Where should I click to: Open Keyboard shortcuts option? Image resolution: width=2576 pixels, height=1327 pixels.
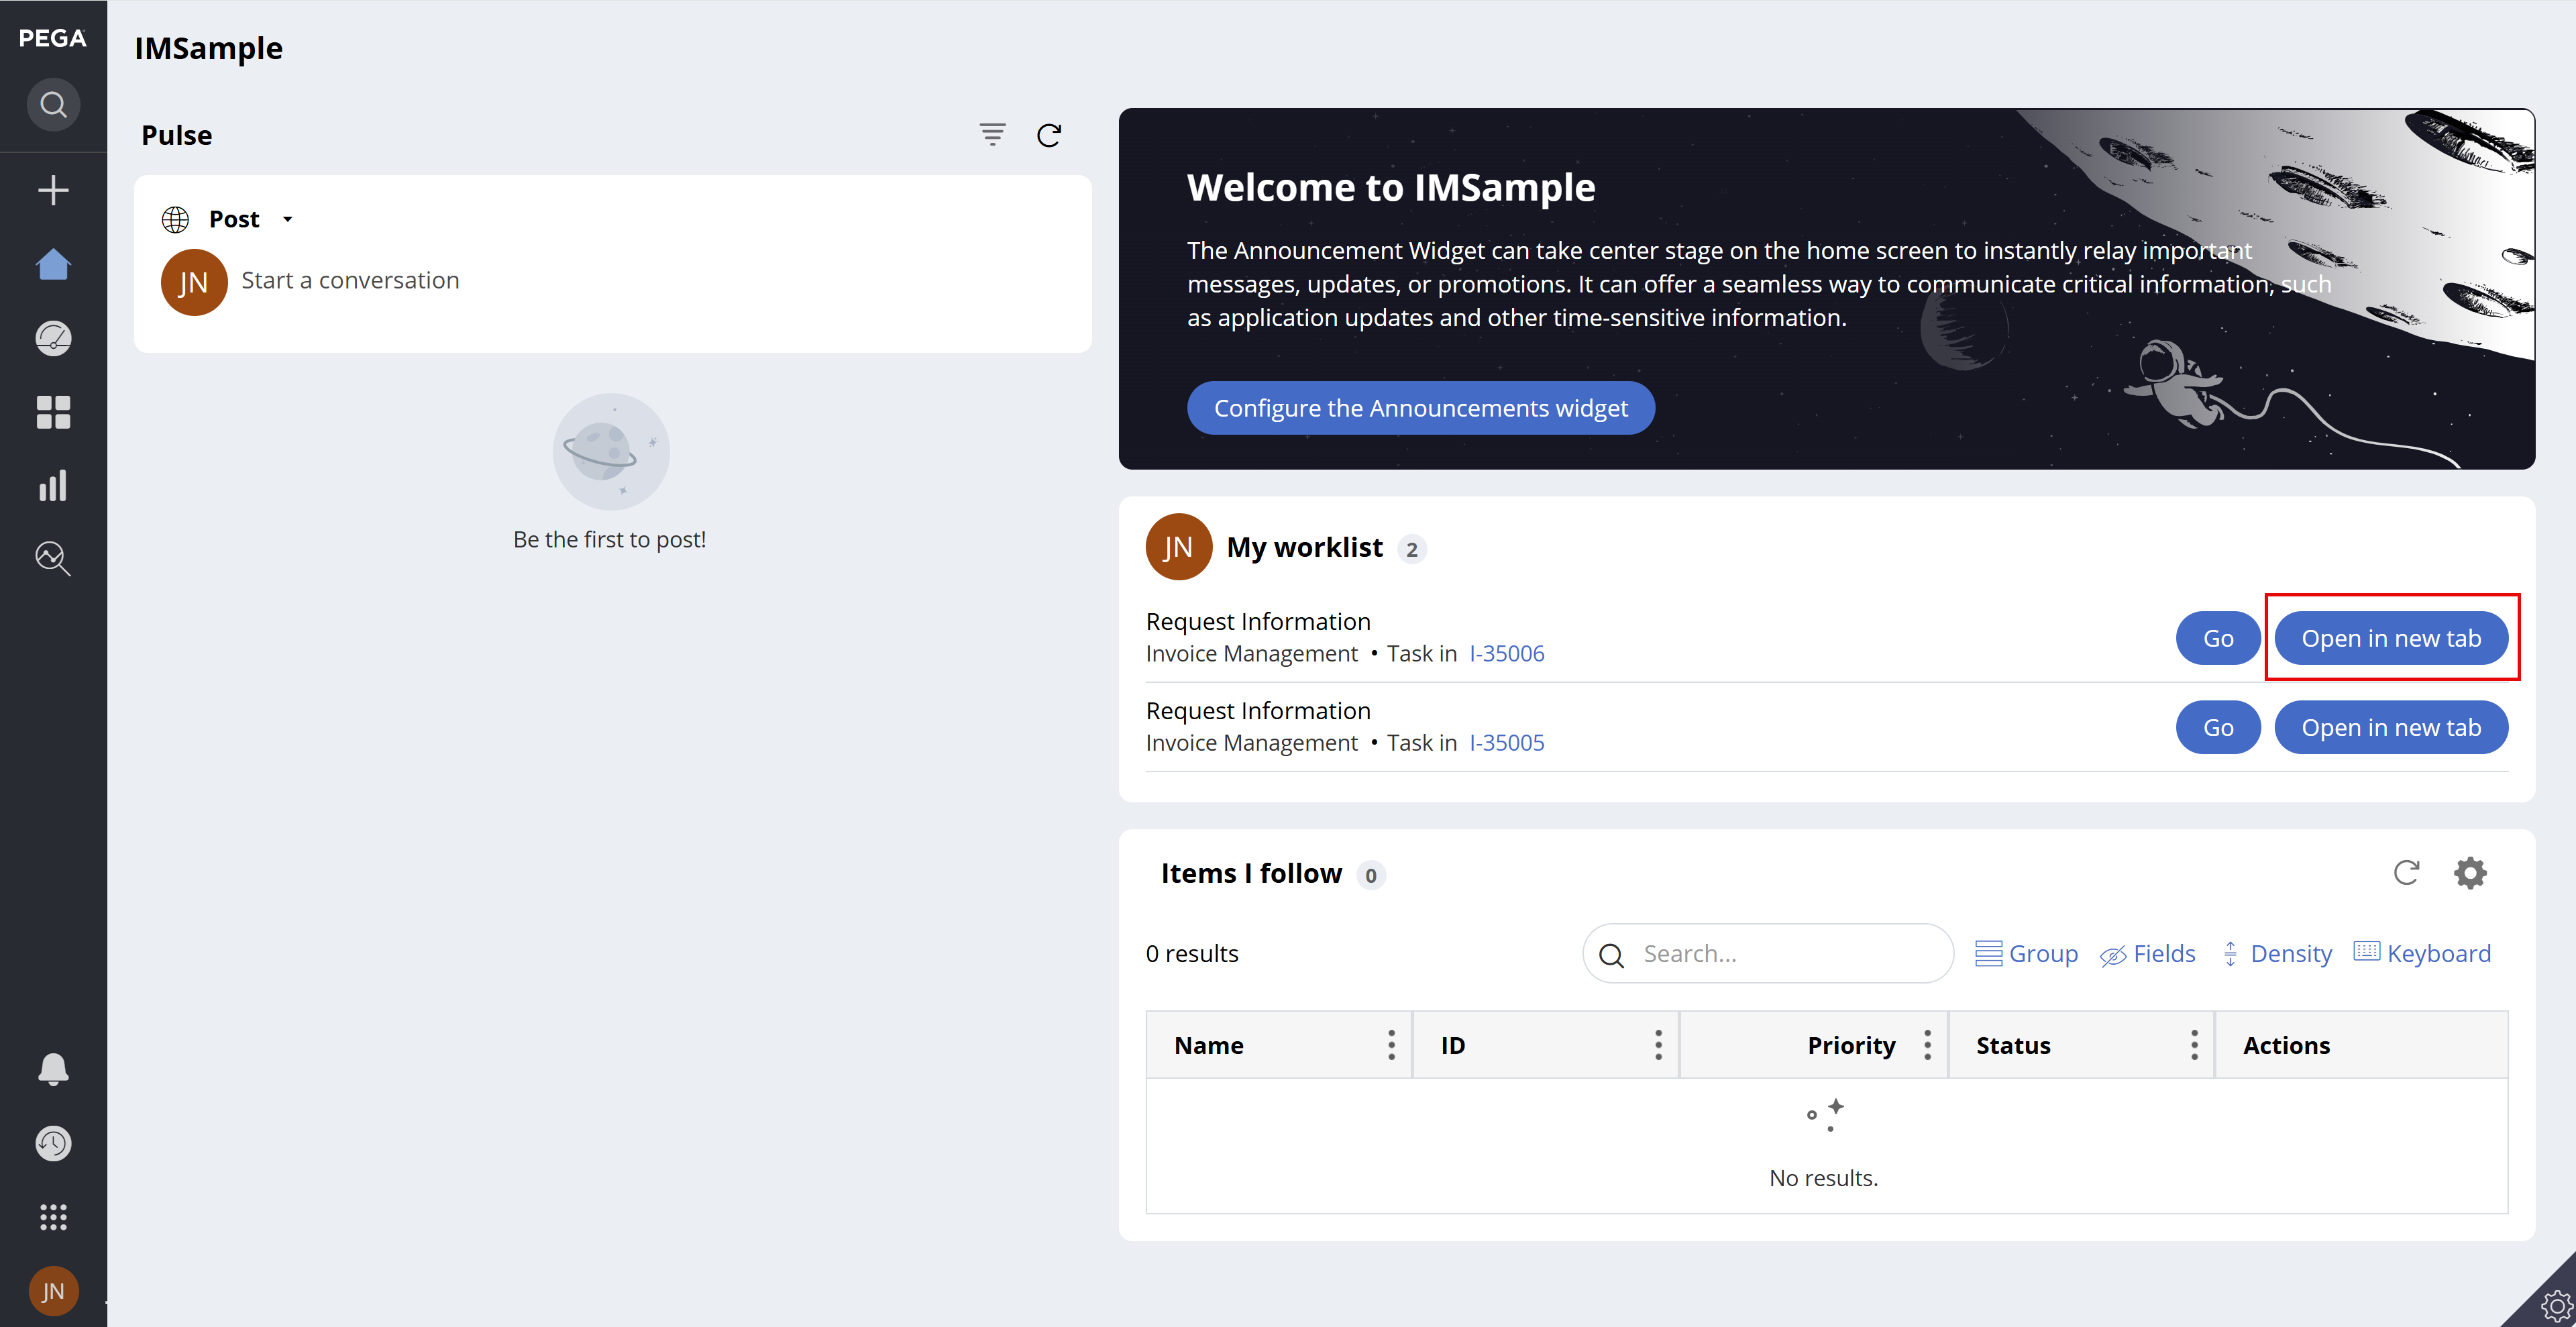pyautogui.click(x=2422, y=954)
